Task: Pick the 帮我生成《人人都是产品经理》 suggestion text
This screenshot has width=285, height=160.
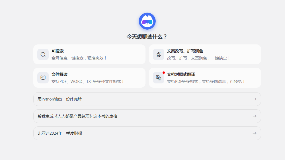Action: pos(77,116)
